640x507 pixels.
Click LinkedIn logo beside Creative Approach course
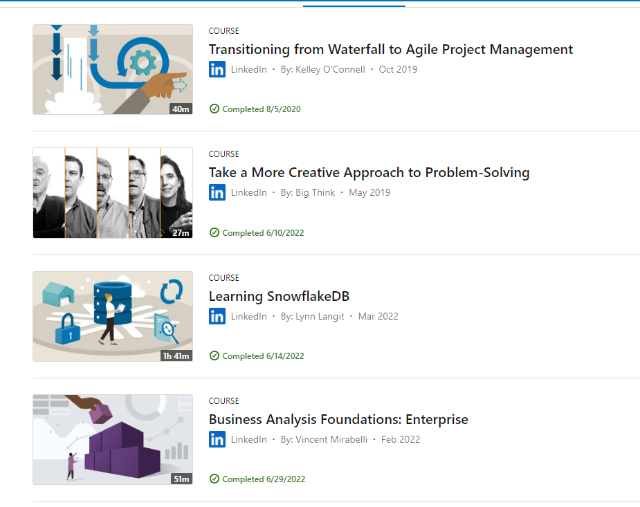point(217,192)
